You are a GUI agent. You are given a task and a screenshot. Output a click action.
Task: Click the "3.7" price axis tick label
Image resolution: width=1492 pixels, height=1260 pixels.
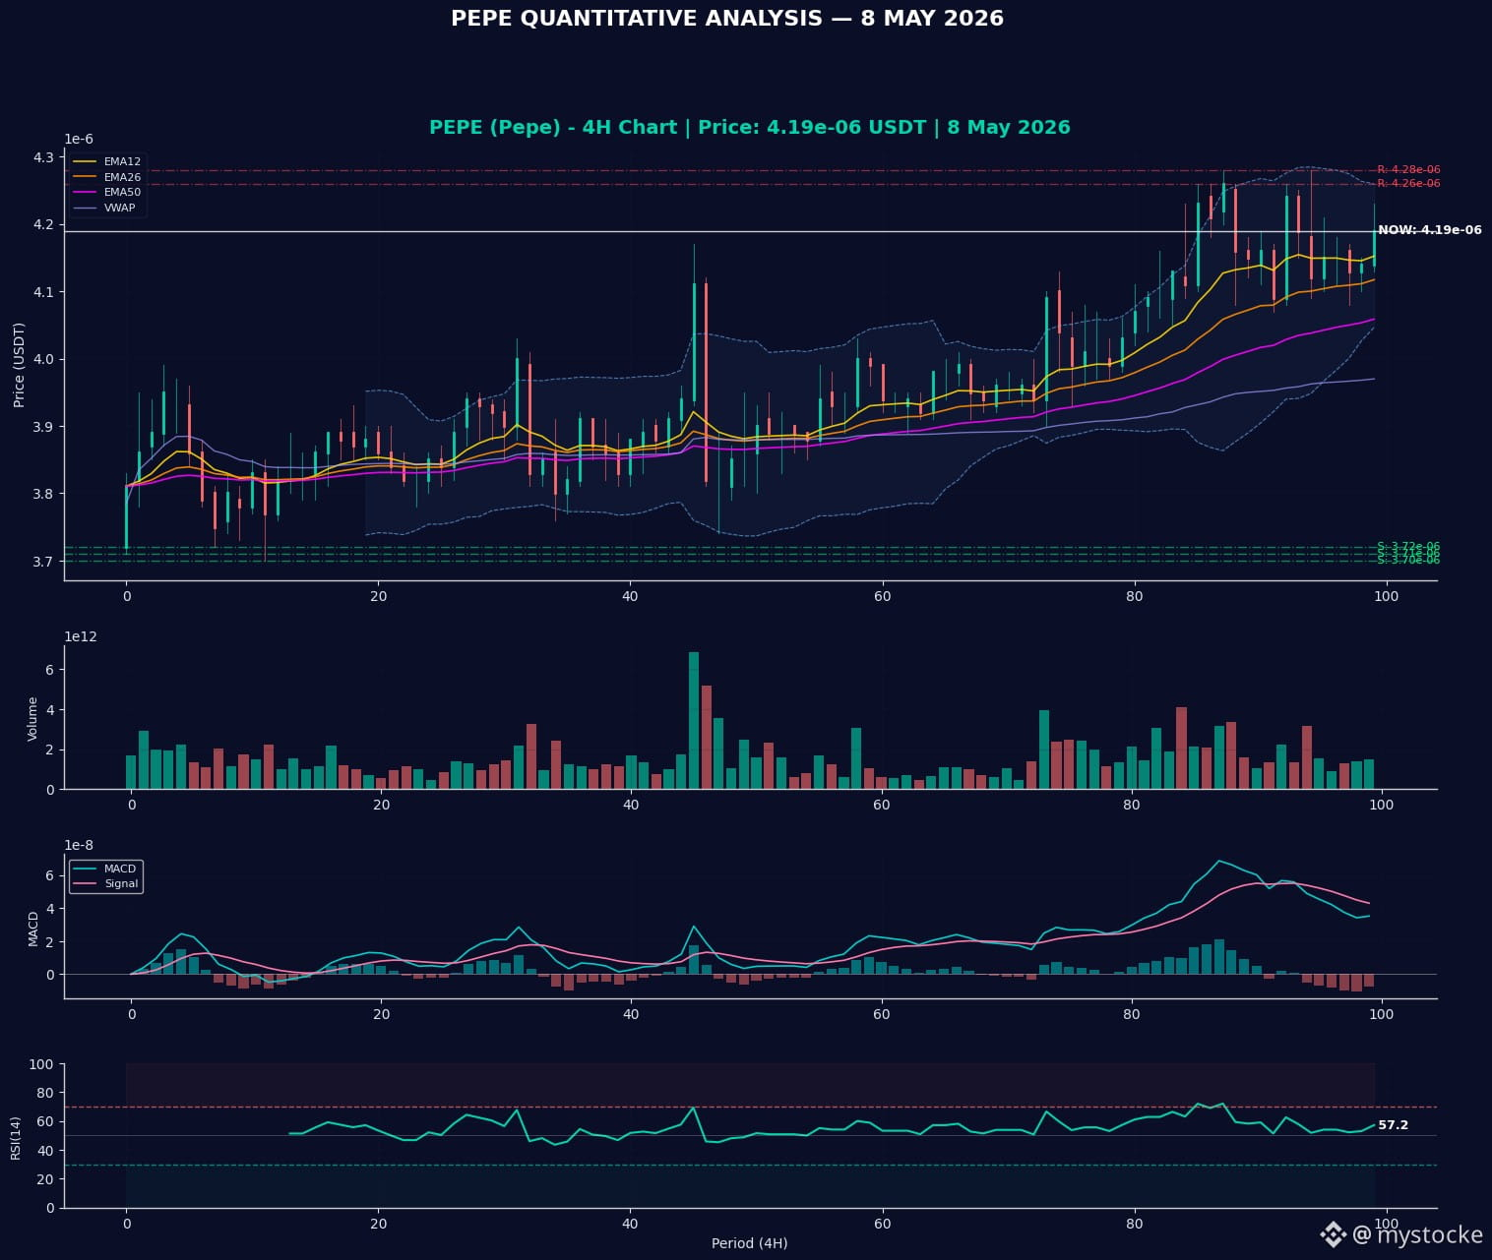(x=44, y=562)
